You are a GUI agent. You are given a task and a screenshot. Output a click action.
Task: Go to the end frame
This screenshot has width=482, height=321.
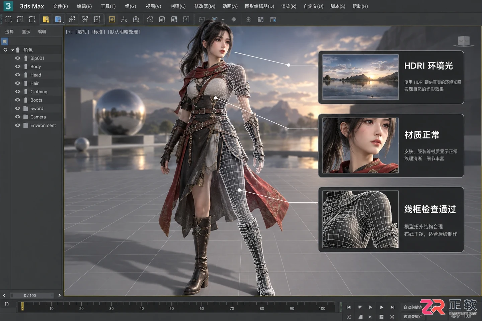(x=392, y=307)
